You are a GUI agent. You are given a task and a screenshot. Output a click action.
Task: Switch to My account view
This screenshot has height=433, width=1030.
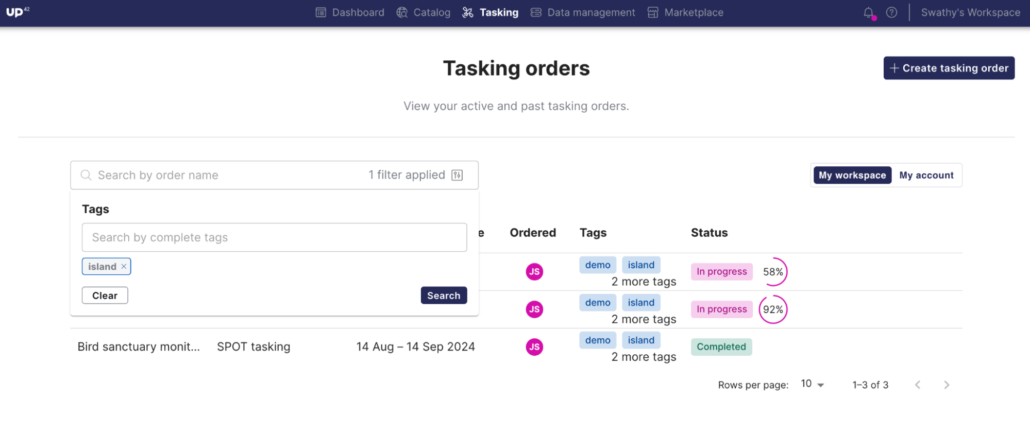(x=926, y=175)
